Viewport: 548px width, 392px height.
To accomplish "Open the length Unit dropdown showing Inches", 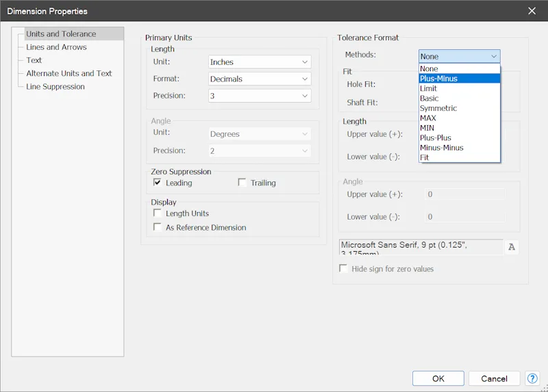I will pos(260,62).
